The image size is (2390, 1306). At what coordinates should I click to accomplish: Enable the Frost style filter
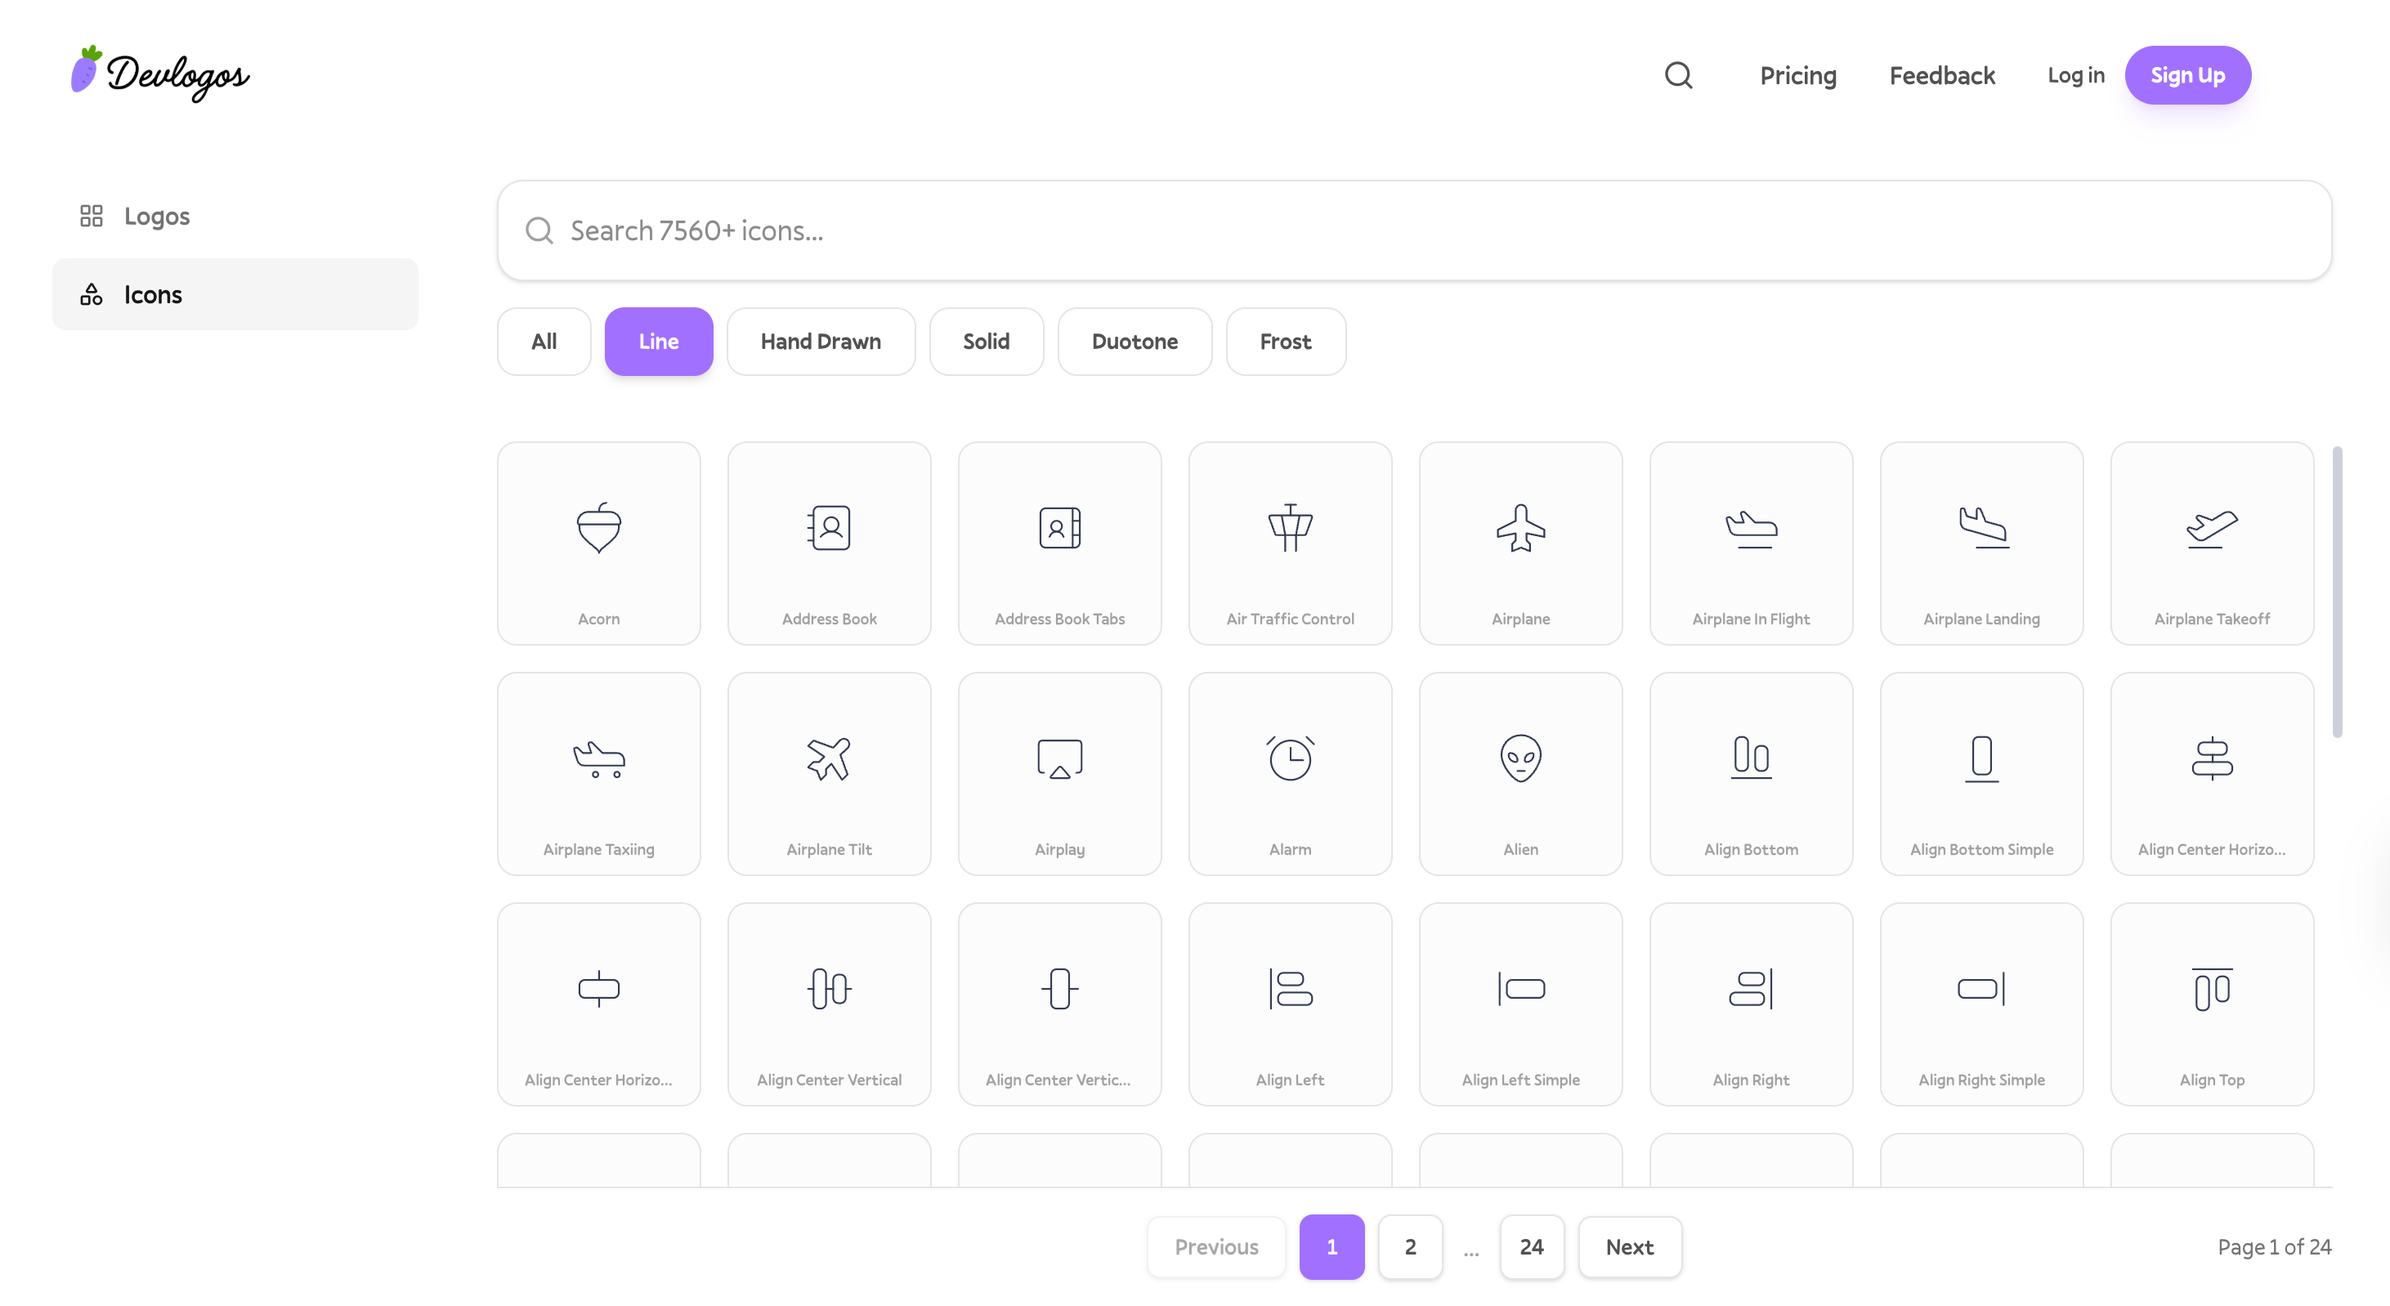coord(1286,342)
